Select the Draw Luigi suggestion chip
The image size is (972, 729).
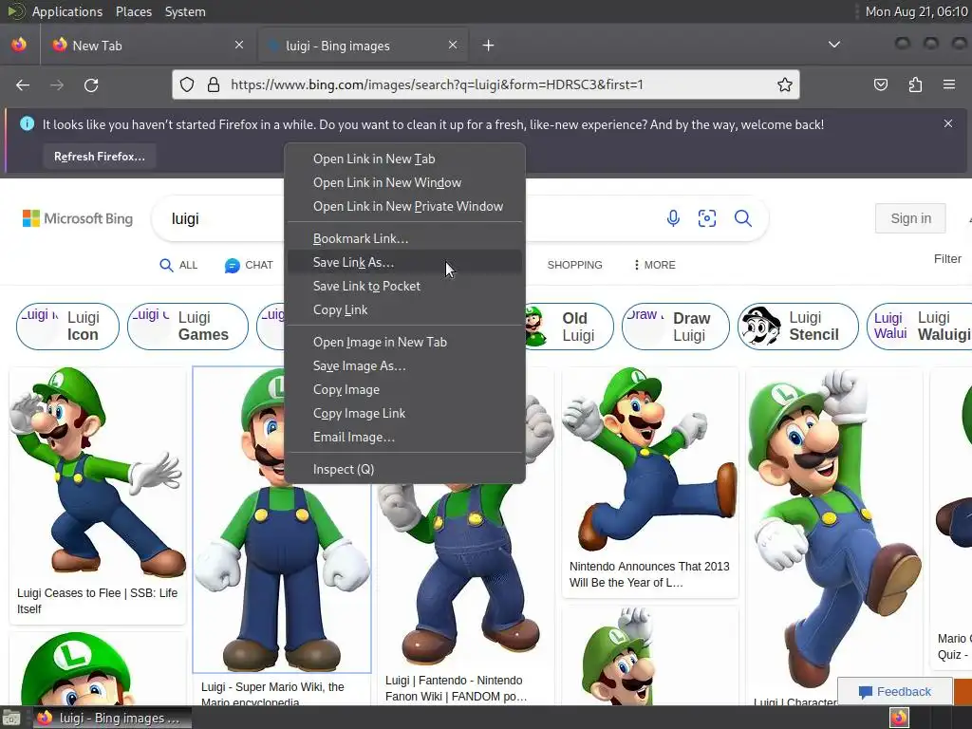click(x=676, y=327)
